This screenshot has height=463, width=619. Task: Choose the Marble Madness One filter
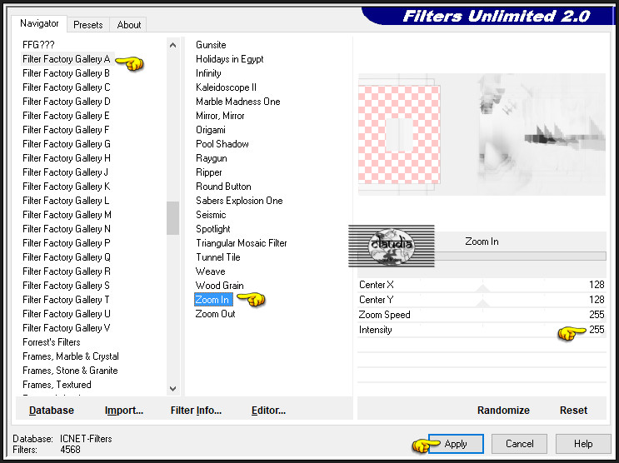point(237,102)
